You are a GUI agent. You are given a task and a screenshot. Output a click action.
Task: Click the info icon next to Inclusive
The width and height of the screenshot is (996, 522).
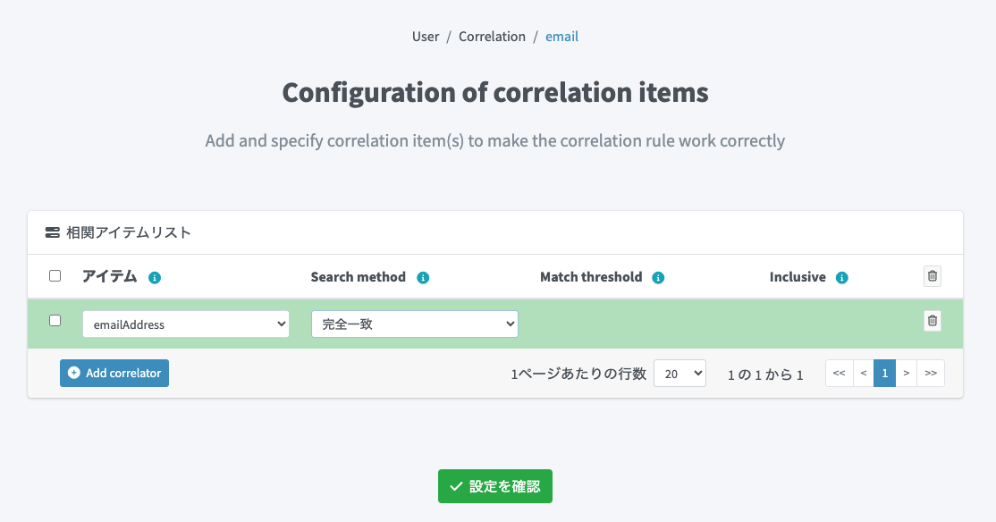(841, 278)
